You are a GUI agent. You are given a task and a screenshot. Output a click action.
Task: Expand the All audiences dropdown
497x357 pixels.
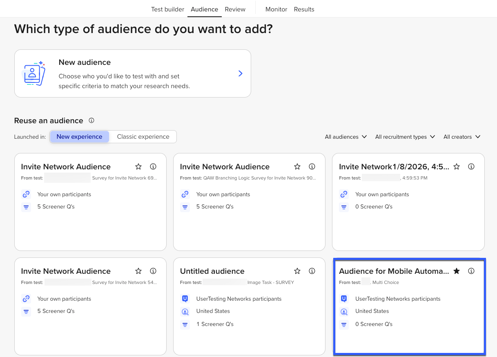[345, 137]
